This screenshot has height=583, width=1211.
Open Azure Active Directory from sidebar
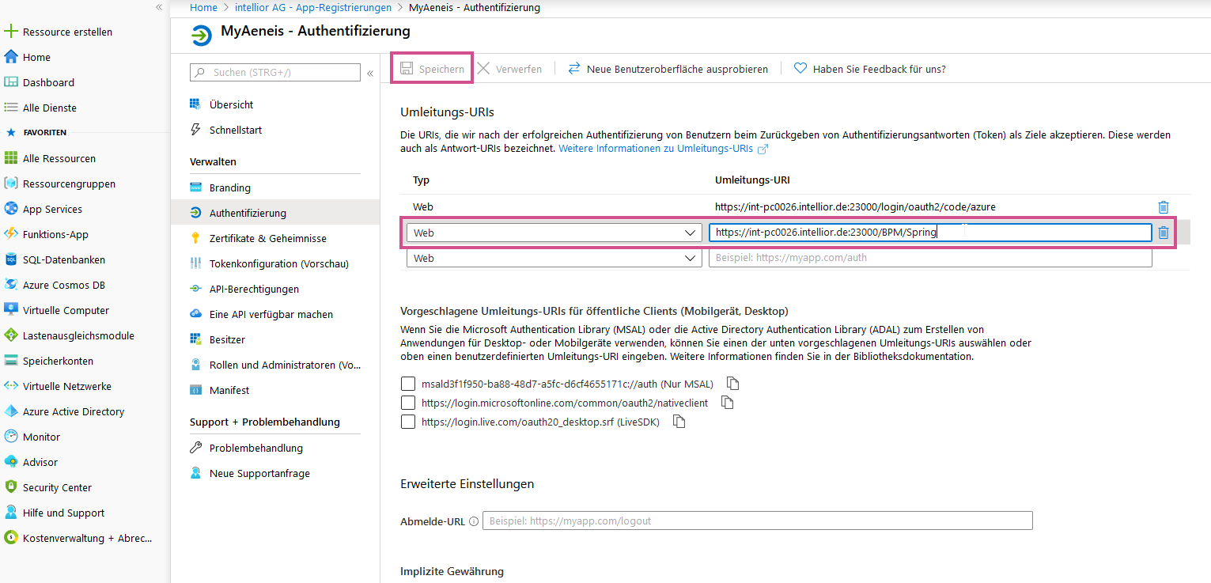[x=73, y=411]
